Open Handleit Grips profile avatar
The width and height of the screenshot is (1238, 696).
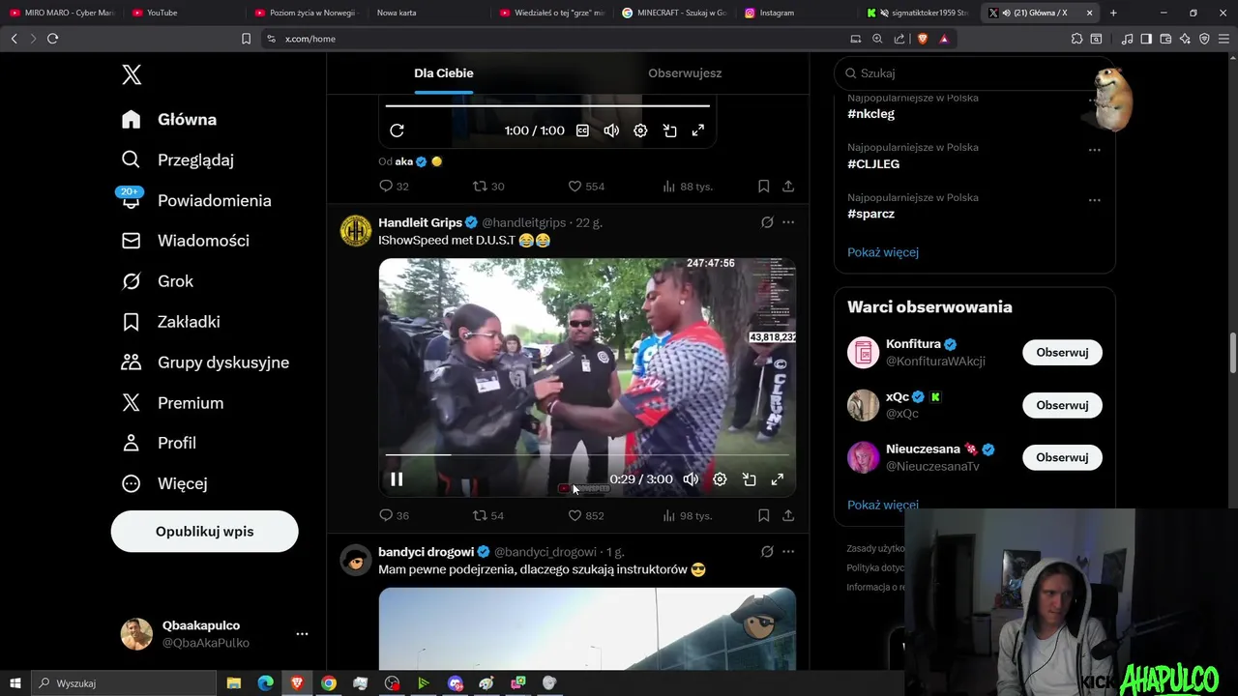356,231
